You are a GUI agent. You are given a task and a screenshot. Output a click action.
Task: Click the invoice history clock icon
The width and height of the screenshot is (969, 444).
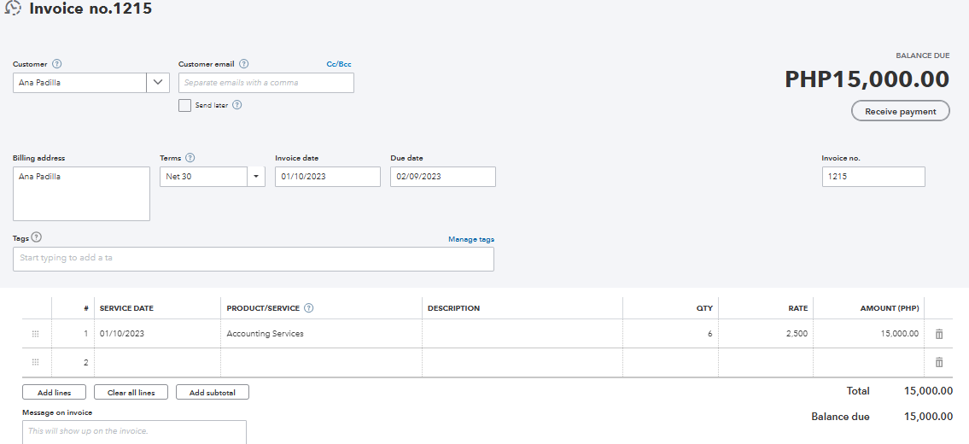tap(13, 9)
